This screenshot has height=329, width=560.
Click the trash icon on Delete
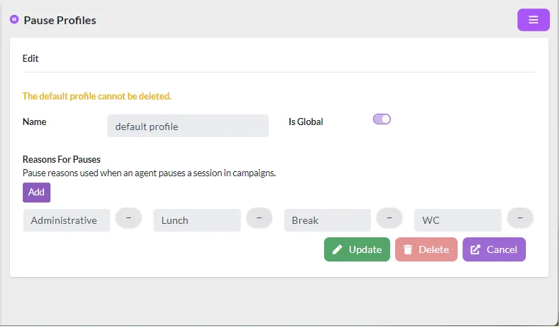point(407,249)
